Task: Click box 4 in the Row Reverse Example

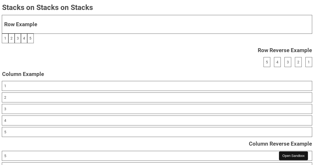Action: 277,62
